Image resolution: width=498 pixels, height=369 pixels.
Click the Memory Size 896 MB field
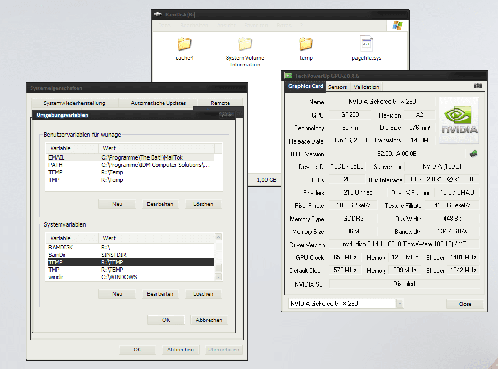353,231
